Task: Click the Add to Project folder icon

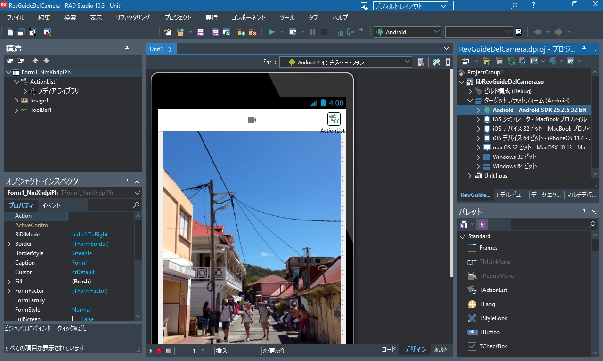Action: click(x=241, y=32)
